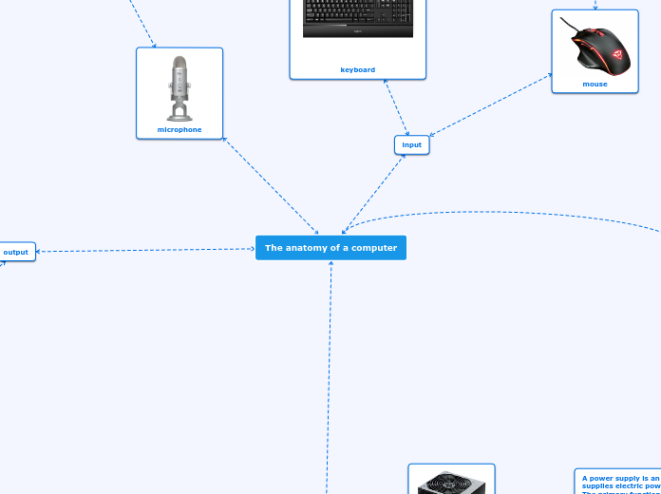The width and height of the screenshot is (661, 494).
Task: Click the arrowhead pointing at the mouse node
Action: [549, 76]
